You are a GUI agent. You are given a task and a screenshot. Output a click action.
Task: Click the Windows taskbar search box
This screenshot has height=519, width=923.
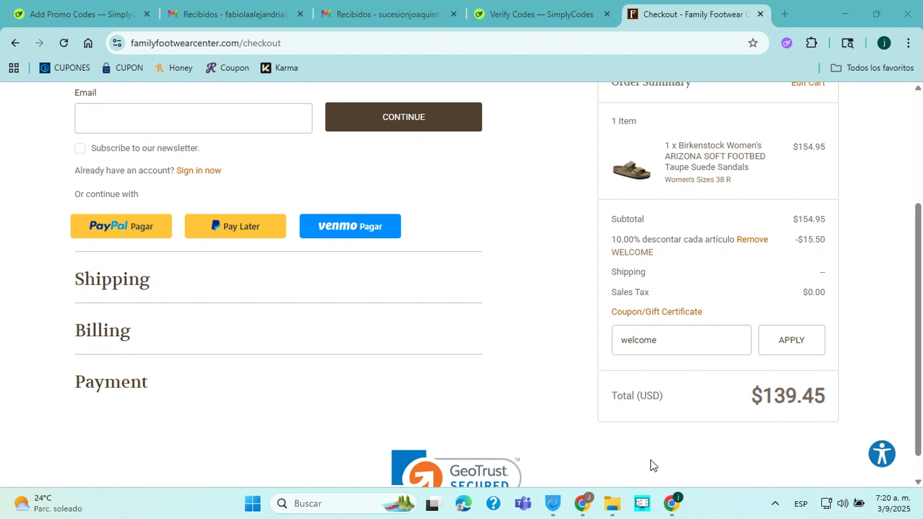click(x=343, y=504)
